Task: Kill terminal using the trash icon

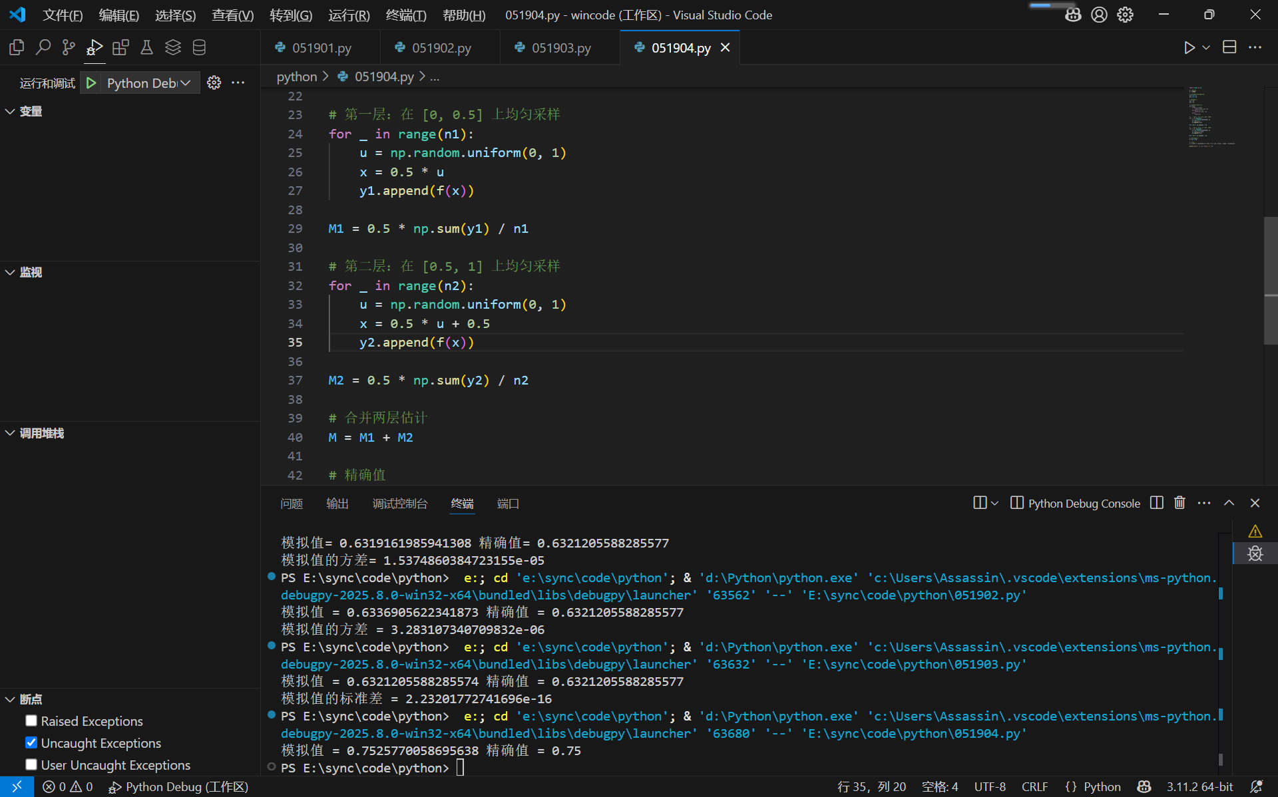Action: (1179, 503)
